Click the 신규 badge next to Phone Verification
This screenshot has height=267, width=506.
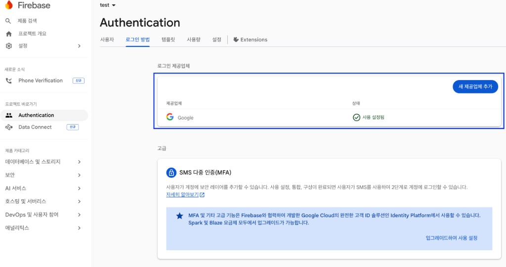[x=79, y=81]
